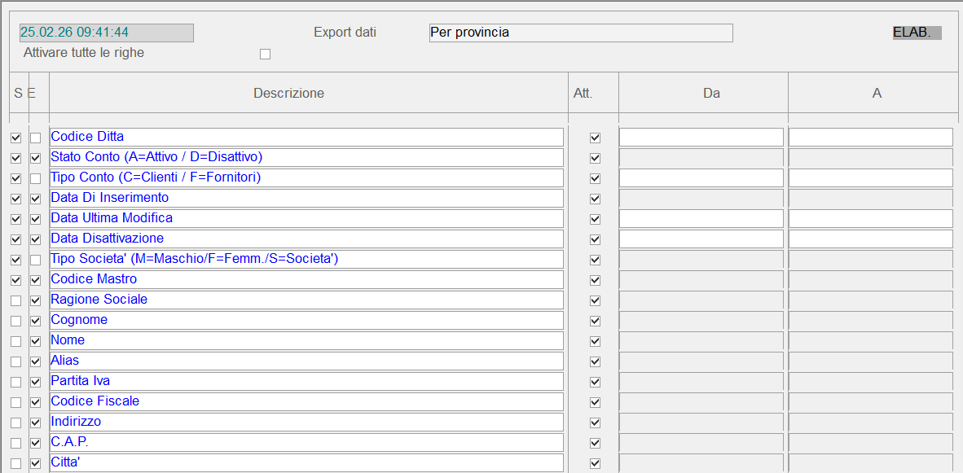Toggle the Att. checkbox for Codice Fiscale
This screenshot has height=473, width=963.
pyautogui.click(x=595, y=402)
